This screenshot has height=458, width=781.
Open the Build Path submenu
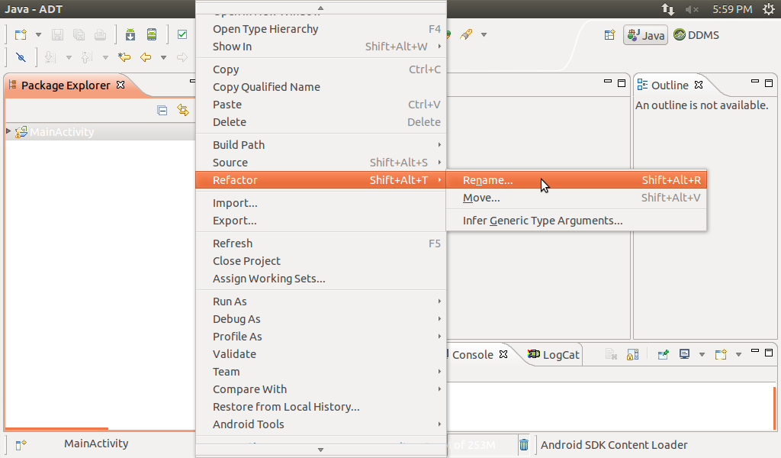[321, 145]
